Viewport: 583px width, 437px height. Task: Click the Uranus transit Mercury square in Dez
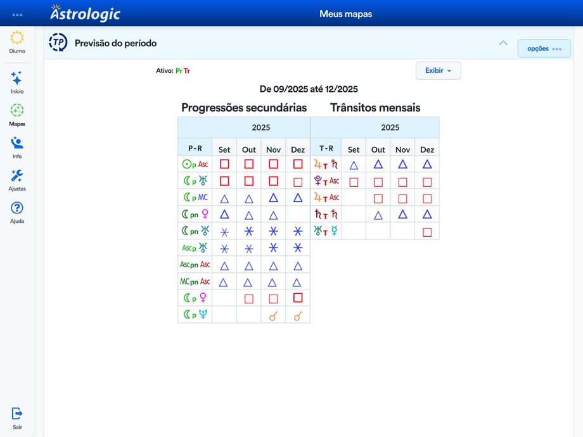click(x=427, y=232)
